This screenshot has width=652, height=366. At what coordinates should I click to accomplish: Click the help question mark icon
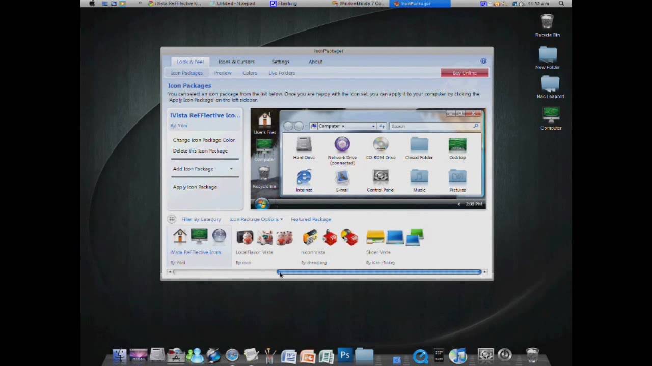coord(483,61)
